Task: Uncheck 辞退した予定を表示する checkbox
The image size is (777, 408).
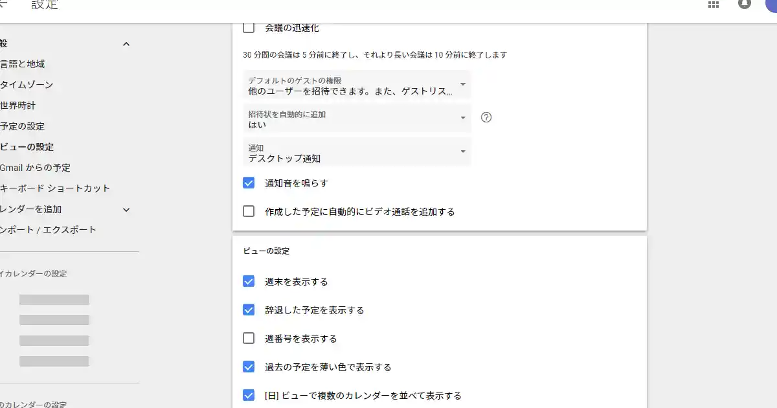Action: pyautogui.click(x=249, y=310)
